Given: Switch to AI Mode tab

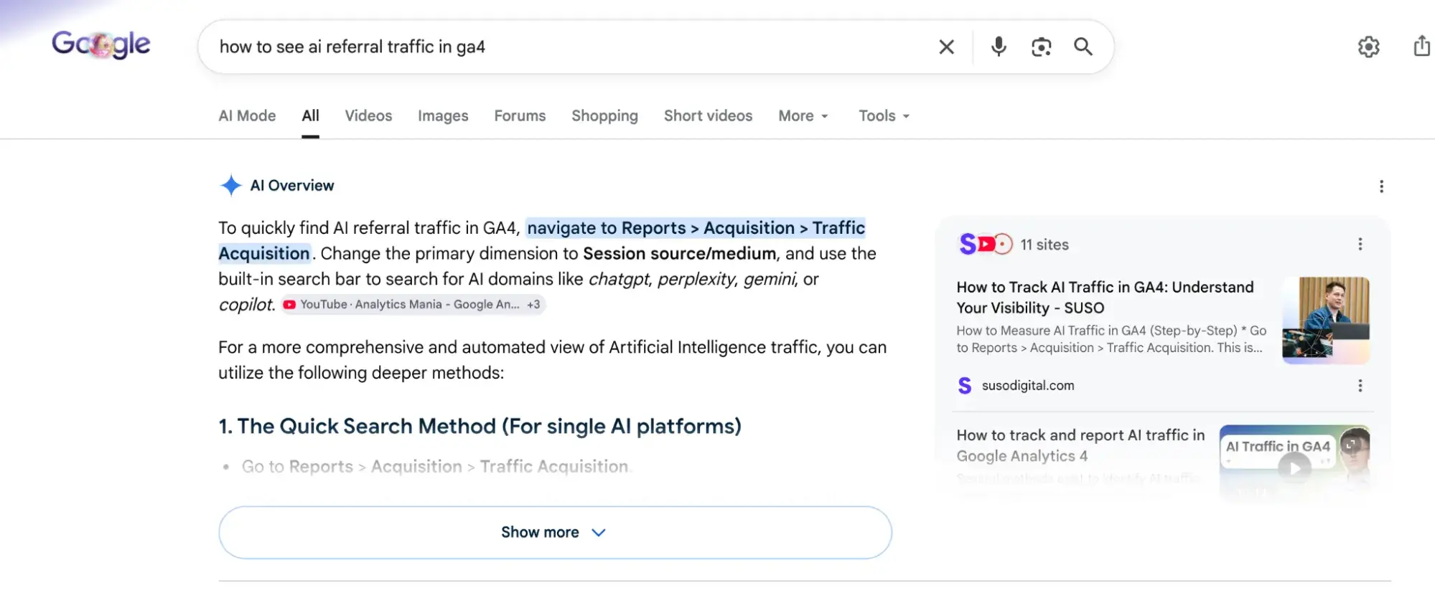Looking at the screenshot, I should 247,115.
